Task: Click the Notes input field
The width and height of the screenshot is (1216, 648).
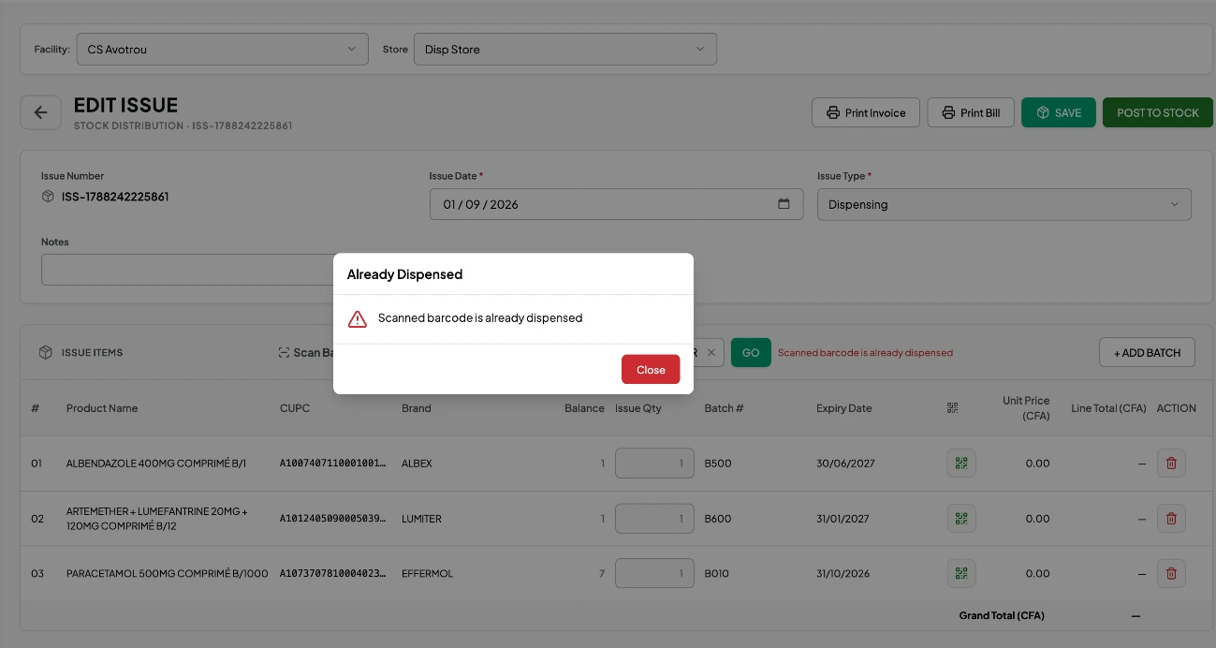Action: pyautogui.click(x=187, y=270)
